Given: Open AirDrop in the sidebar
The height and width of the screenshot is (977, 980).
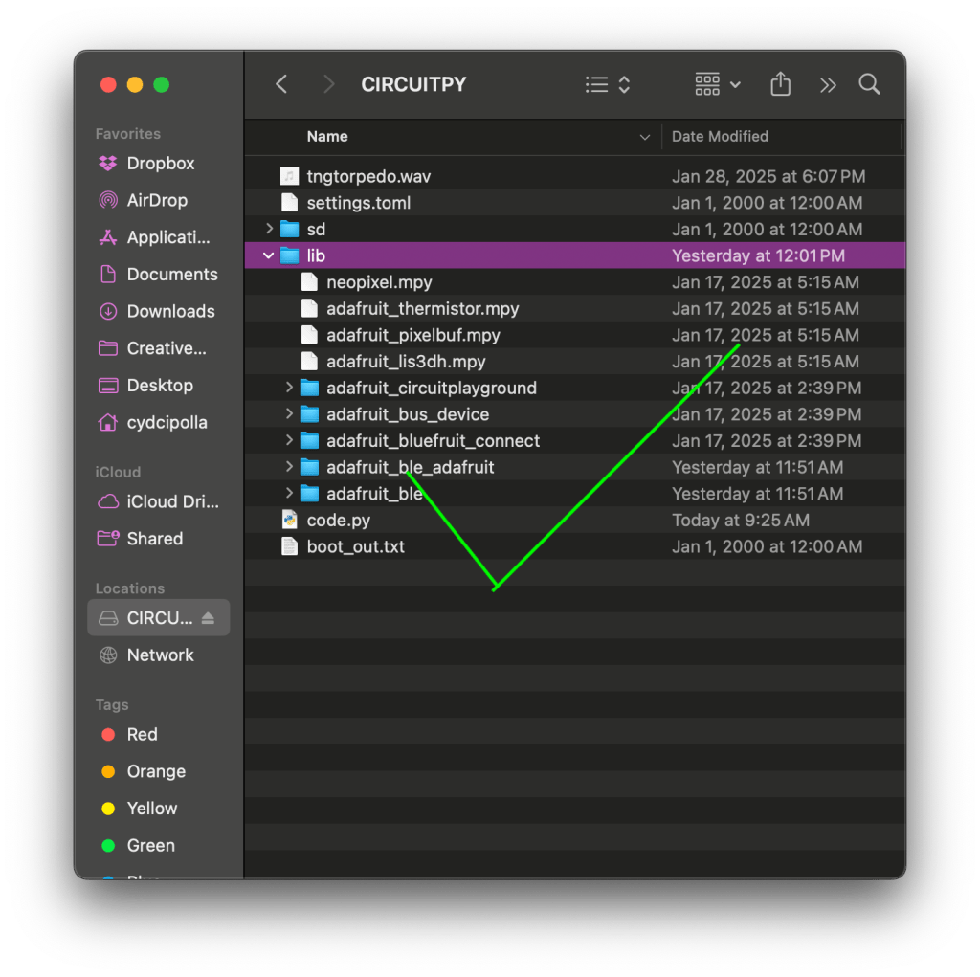Looking at the screenshot, I should (156, 200).
